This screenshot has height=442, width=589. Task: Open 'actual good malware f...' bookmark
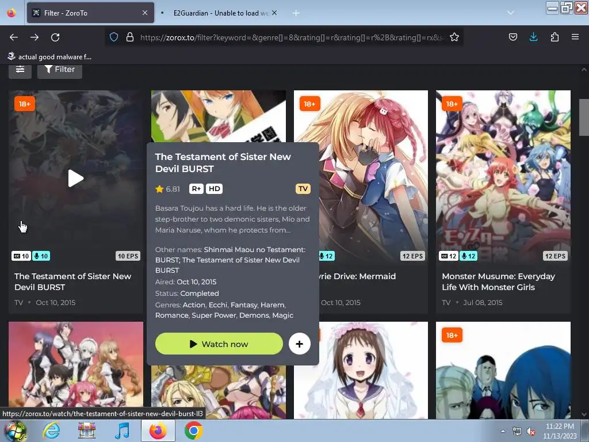pos(49,57)
